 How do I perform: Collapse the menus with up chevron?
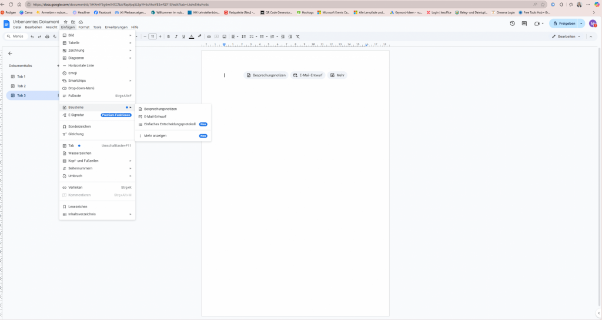tap(591, 36)
